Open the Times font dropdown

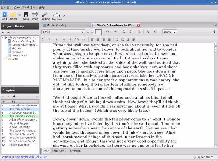click(63, 32)
